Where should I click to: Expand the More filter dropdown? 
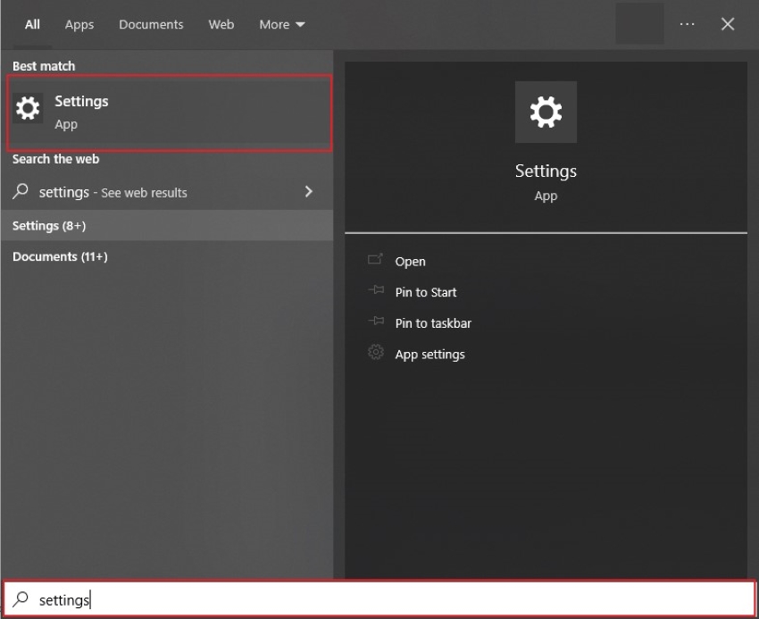(x=281, y=24)
